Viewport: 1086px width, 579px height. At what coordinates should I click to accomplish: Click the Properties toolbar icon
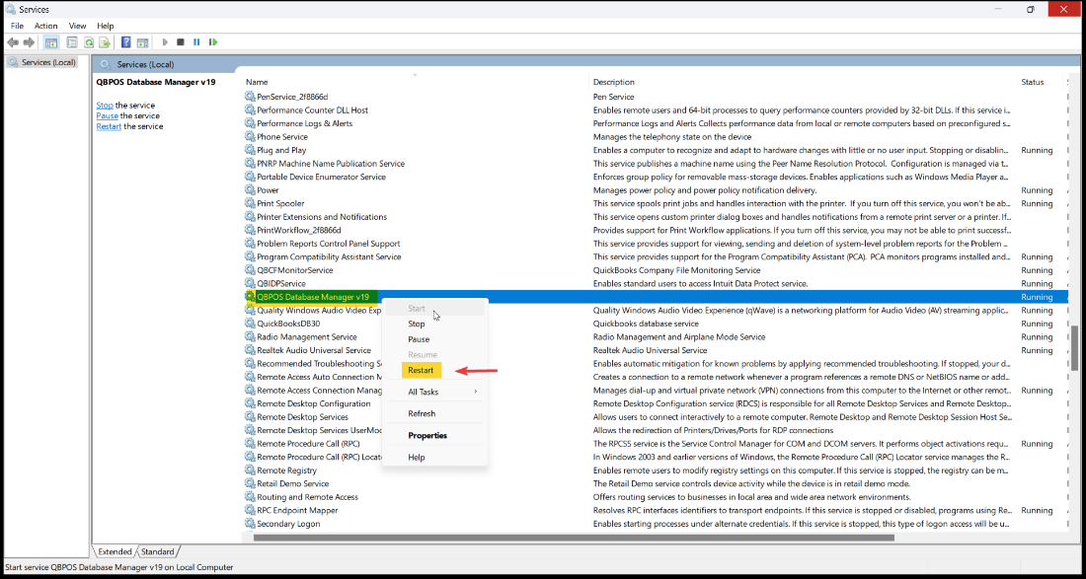click(70, 42)
